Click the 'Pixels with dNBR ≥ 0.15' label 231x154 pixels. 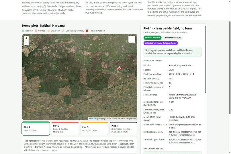coord(155,124)
